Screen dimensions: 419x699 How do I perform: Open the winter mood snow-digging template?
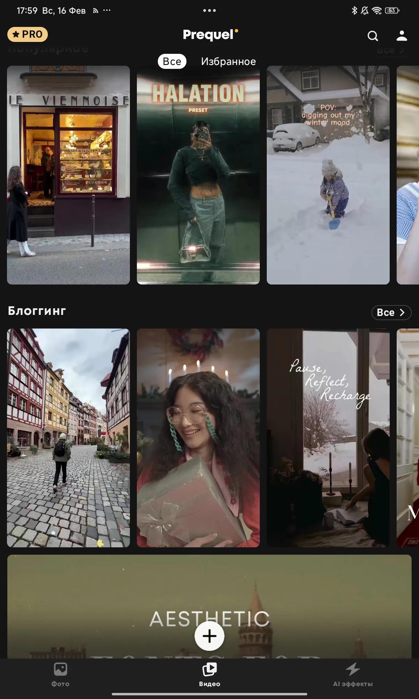point(328,175)
